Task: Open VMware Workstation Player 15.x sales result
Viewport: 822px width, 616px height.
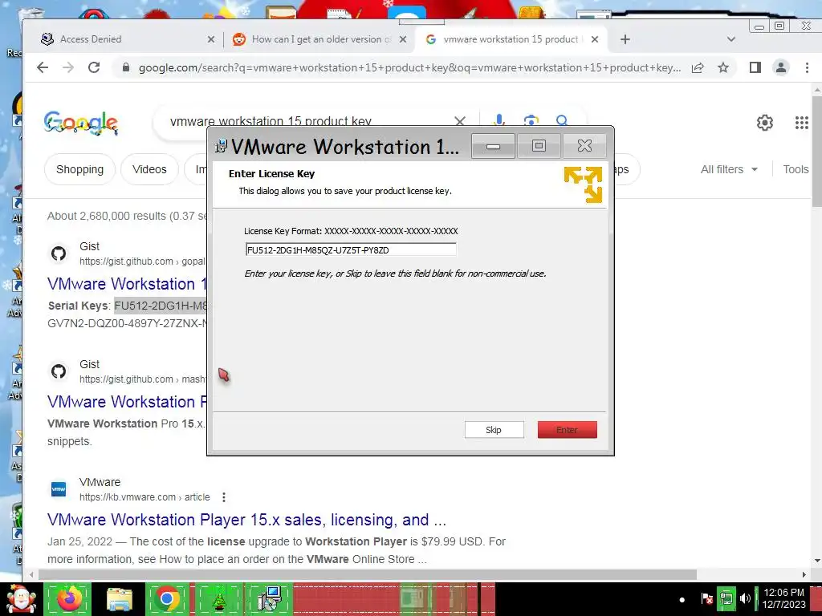Action: tap(247, 520)
